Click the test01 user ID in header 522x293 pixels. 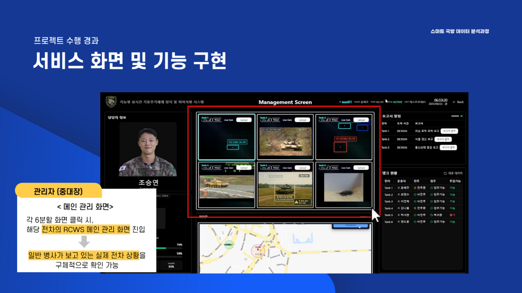click(346, 102)
